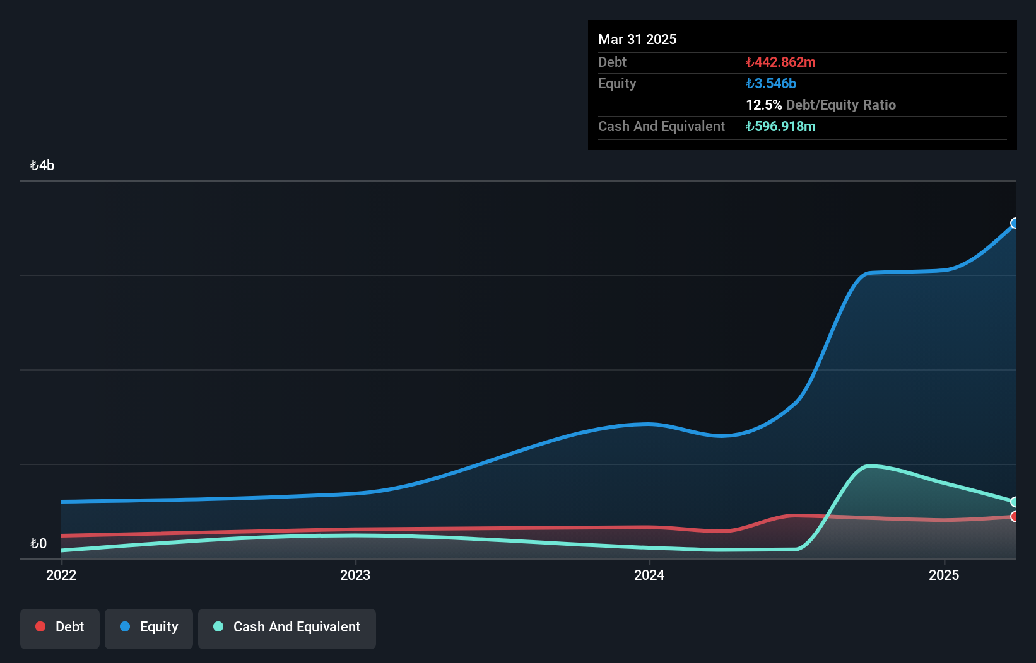
Task: Click the 2023 x-axis label
Action: point(355,575)
